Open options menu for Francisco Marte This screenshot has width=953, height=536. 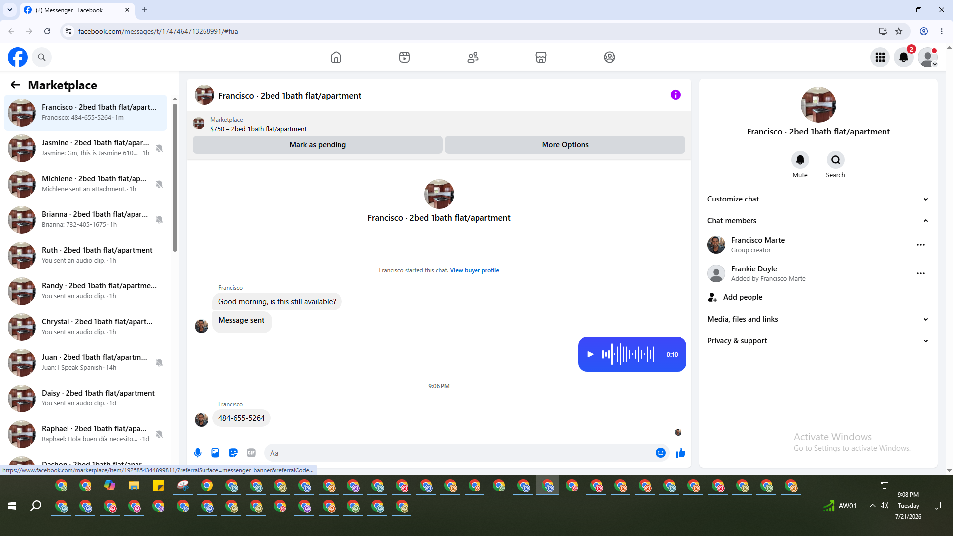pos(921,245)
